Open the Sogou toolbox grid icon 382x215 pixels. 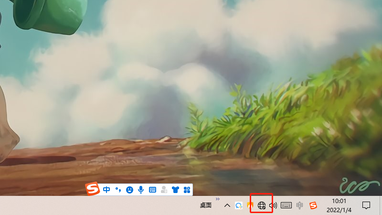click(x=187, y=190)
